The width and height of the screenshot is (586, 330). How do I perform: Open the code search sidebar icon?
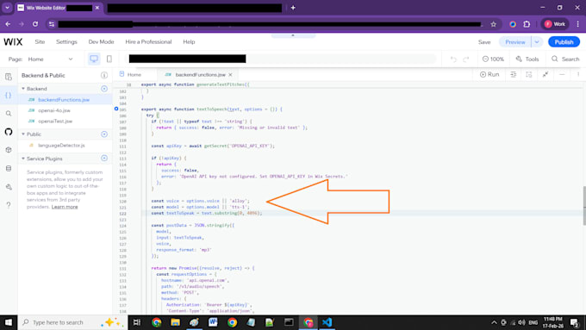(9, 113)
